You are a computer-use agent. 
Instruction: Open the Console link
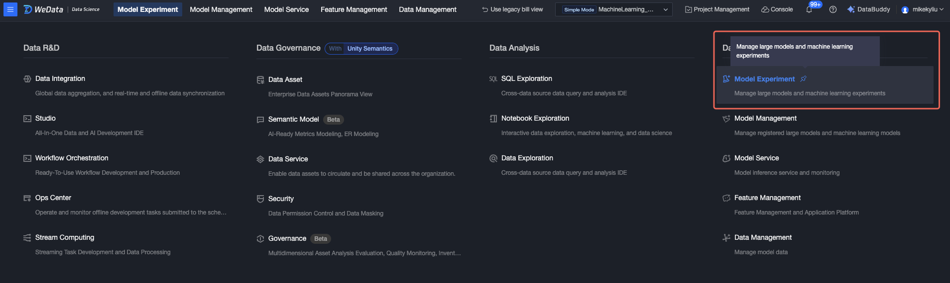pyautogui.click(x=777, y=9)
